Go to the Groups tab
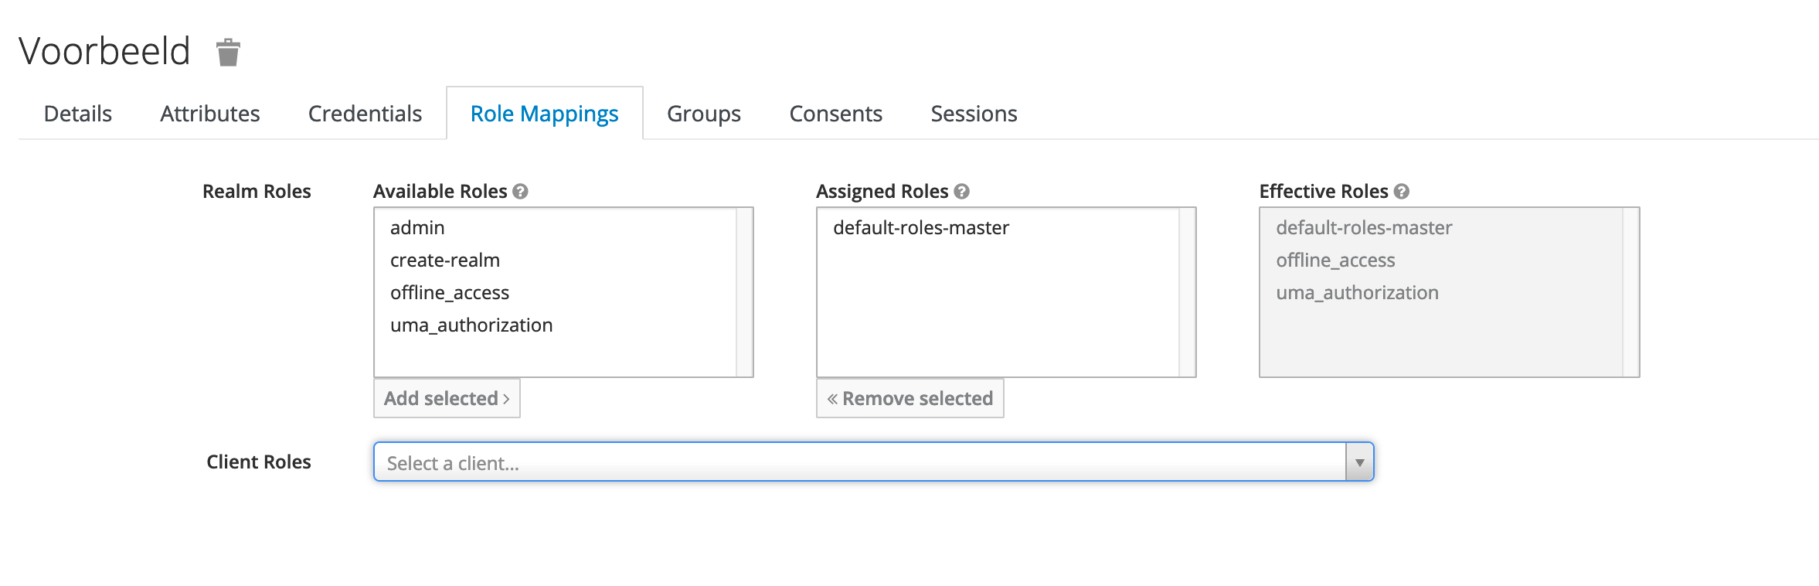 (x=704, y=114)
